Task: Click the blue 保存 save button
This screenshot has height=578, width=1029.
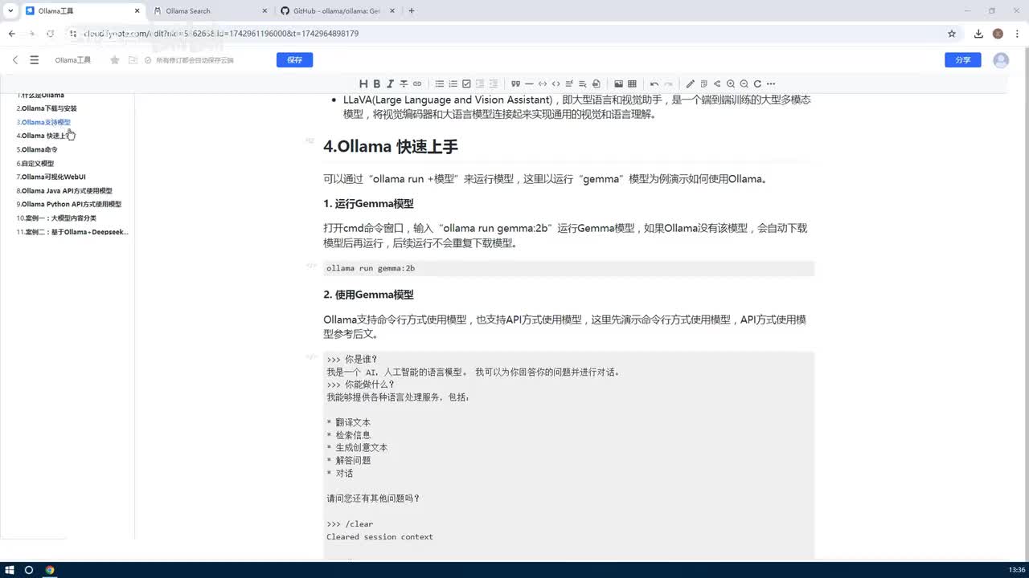Action: [x=294, y=60]
